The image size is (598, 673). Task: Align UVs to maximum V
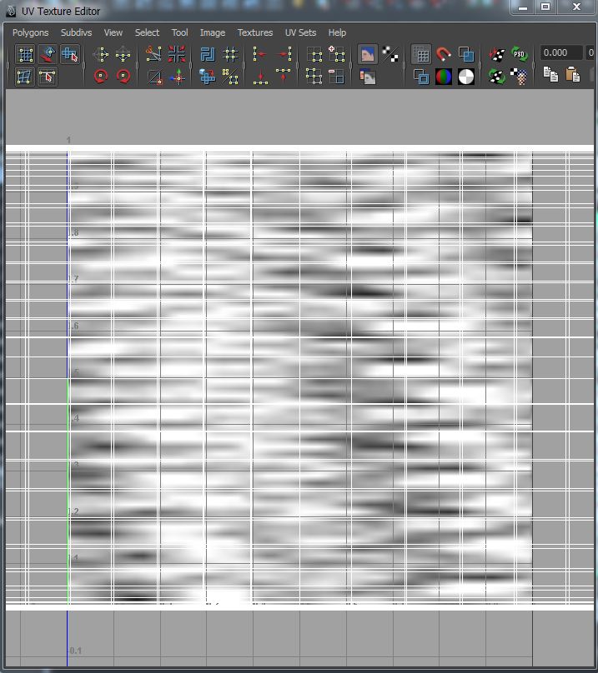click(284, 77)
